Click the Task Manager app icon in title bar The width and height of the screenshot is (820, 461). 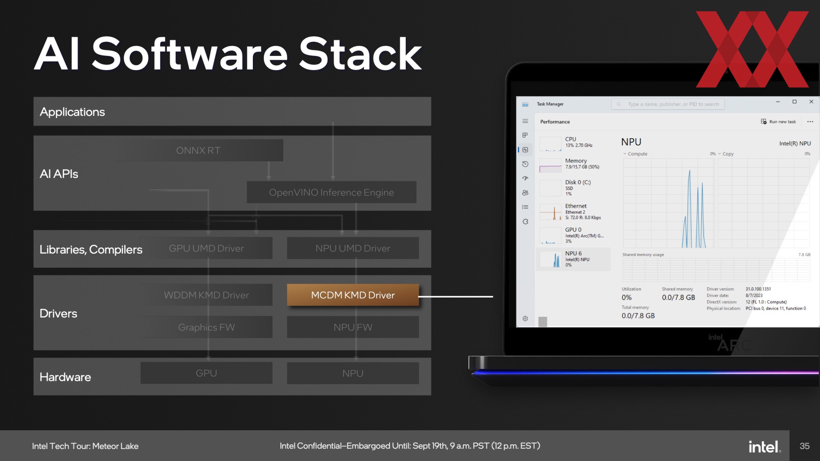525,104
